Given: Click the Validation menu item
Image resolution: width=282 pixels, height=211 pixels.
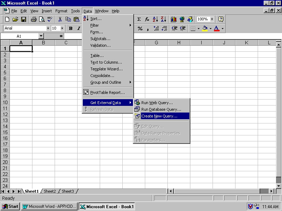Looking at the screenshot, I should (x=108, y=45).
